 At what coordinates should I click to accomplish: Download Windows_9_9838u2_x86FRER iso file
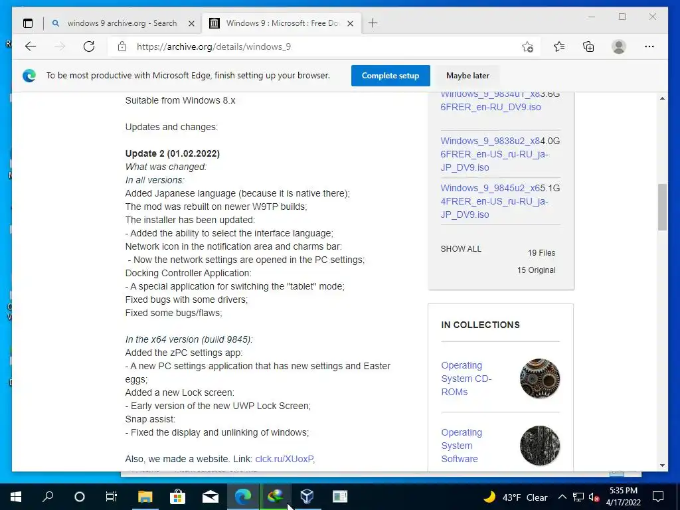tap(494, 154)
